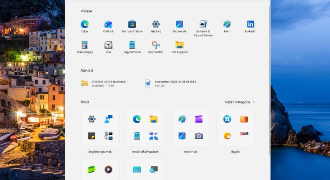Open the pinned Edge browser app
330x180 pixels.
[85, 27]
